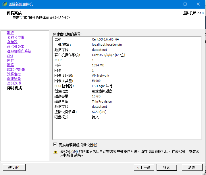Click the 继续 button
206x175 pixels.
[167, 168]
